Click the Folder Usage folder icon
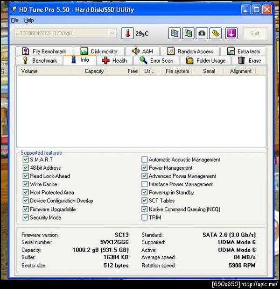 point(189,60)
